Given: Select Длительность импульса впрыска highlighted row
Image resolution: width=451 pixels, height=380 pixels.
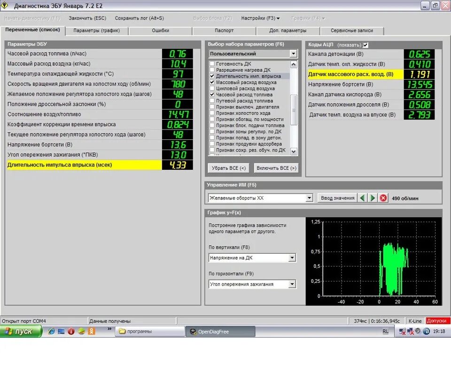Looking at the screenshot, I should pyautogui.click(x=100, y=165).
